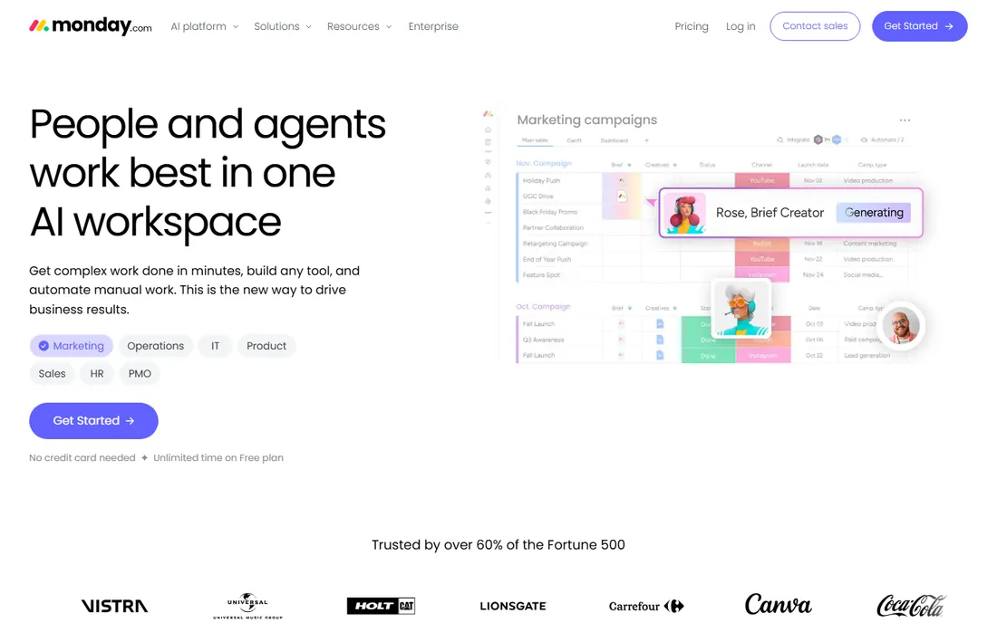The width and height of the screenshot is (997, 623).
Task: Click Log in
Action: (x=740, y=26)
